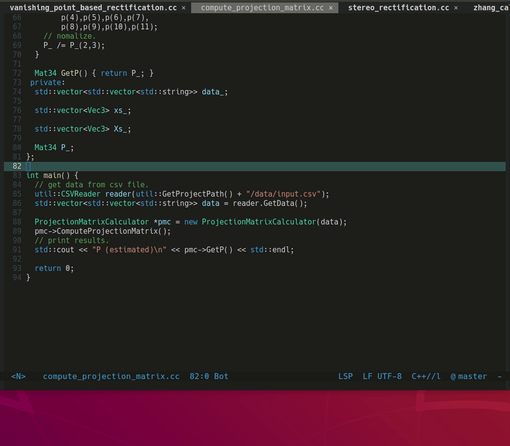Viewport: 510px width, 446px height.
Task: Click 'Mat34 P_;' declaration on line 80
Action: pyautogui.click(x=54, y=148)
